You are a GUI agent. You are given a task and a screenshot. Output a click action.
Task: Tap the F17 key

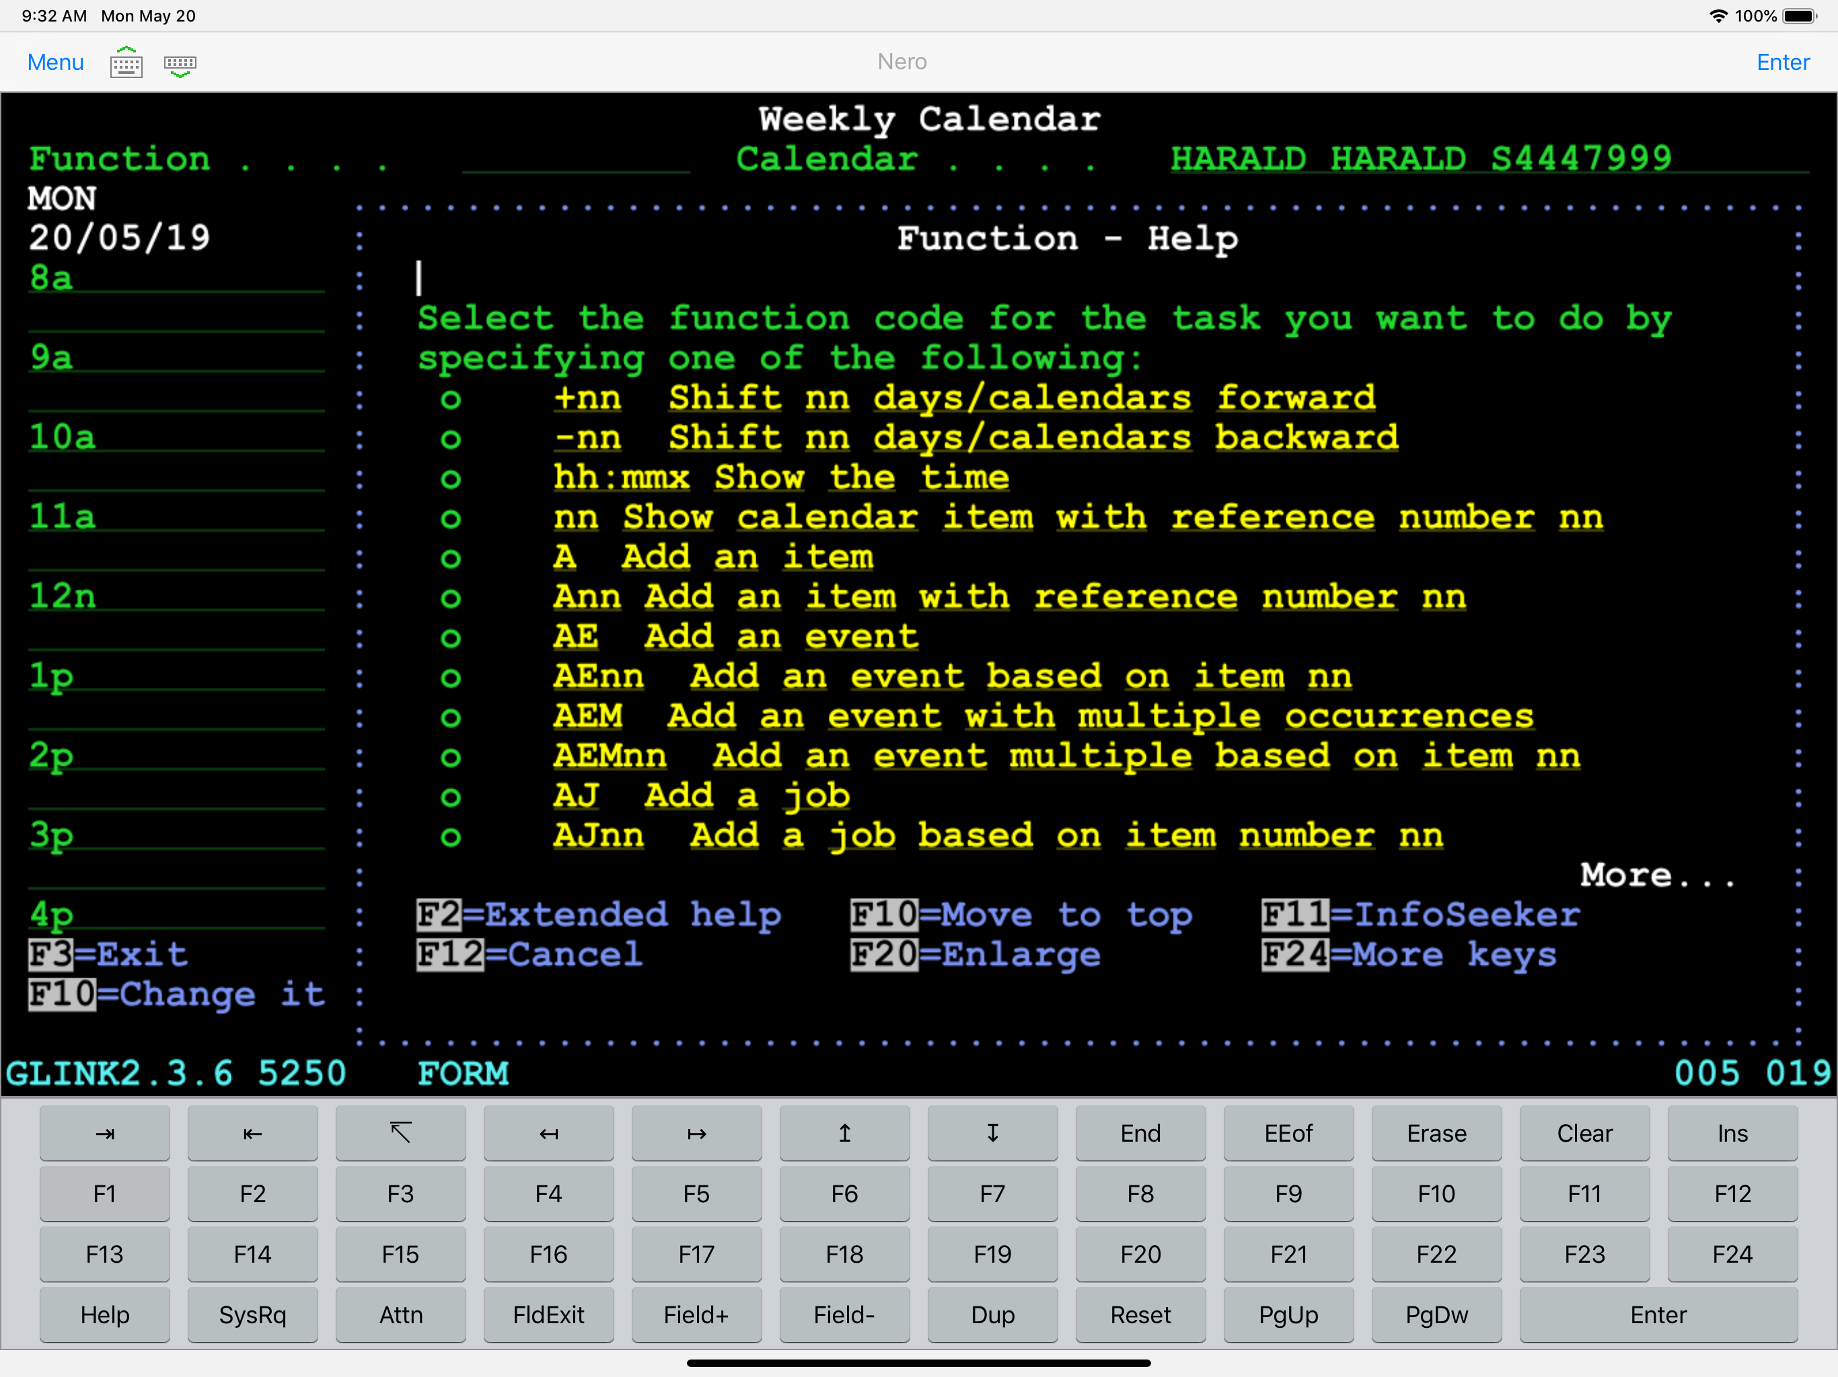click(696, 1254)
